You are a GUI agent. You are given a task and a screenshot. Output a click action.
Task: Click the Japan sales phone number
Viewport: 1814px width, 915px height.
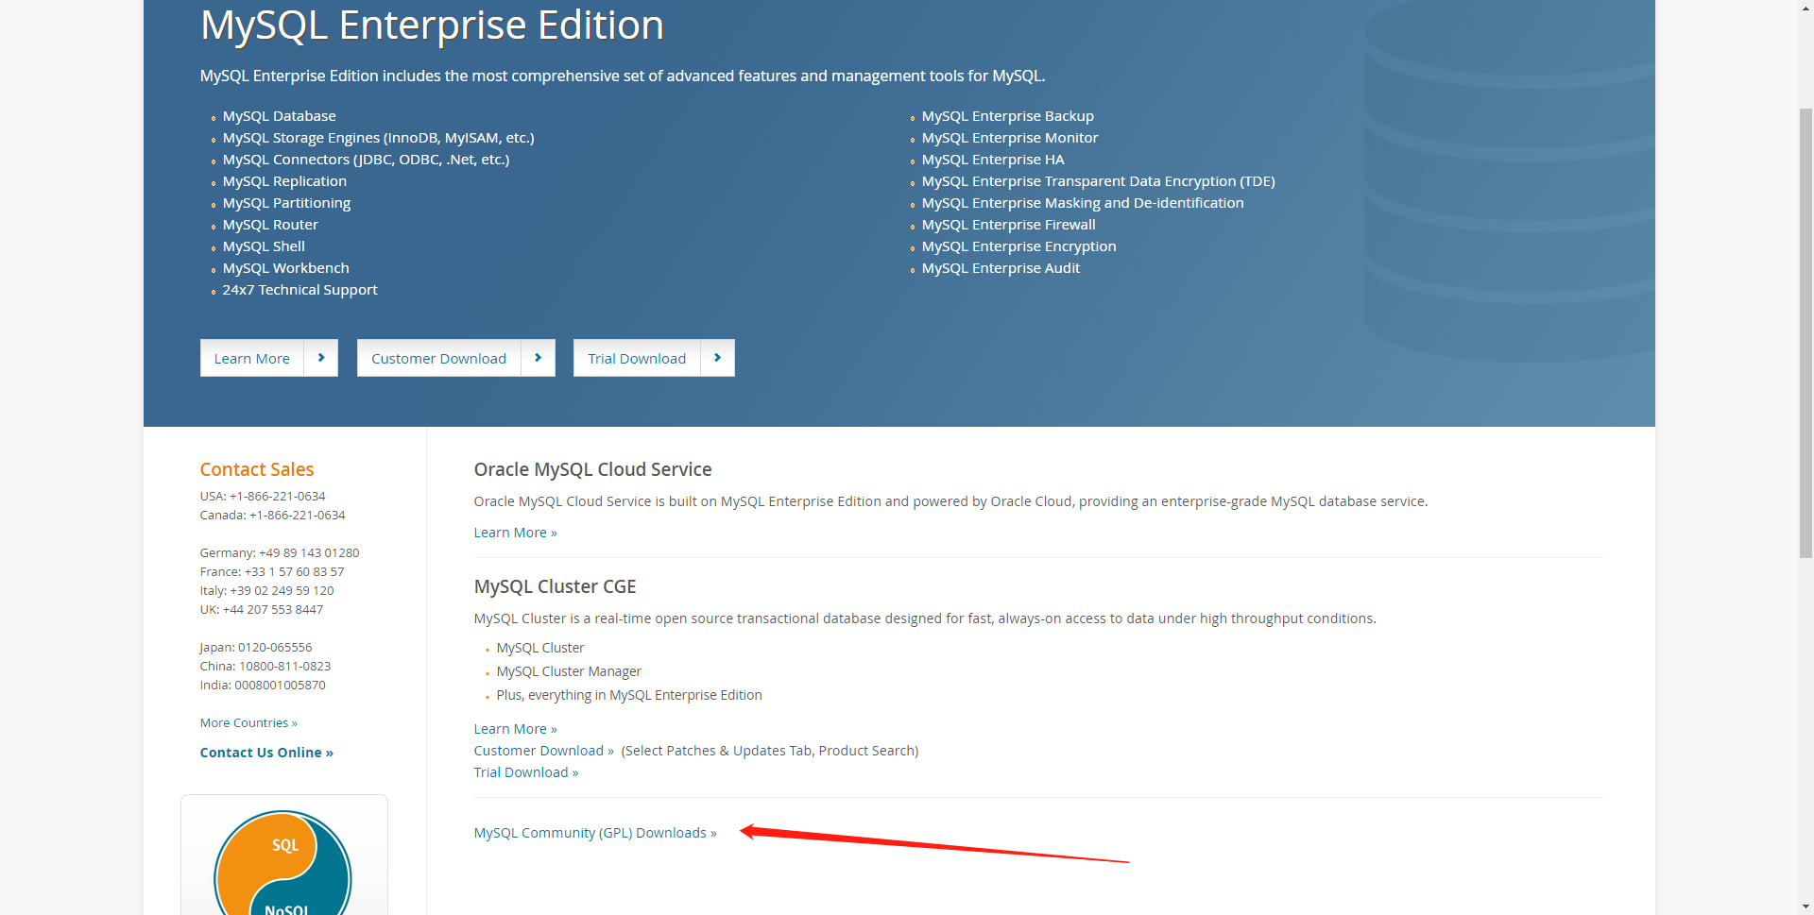[x=275, y=648]
